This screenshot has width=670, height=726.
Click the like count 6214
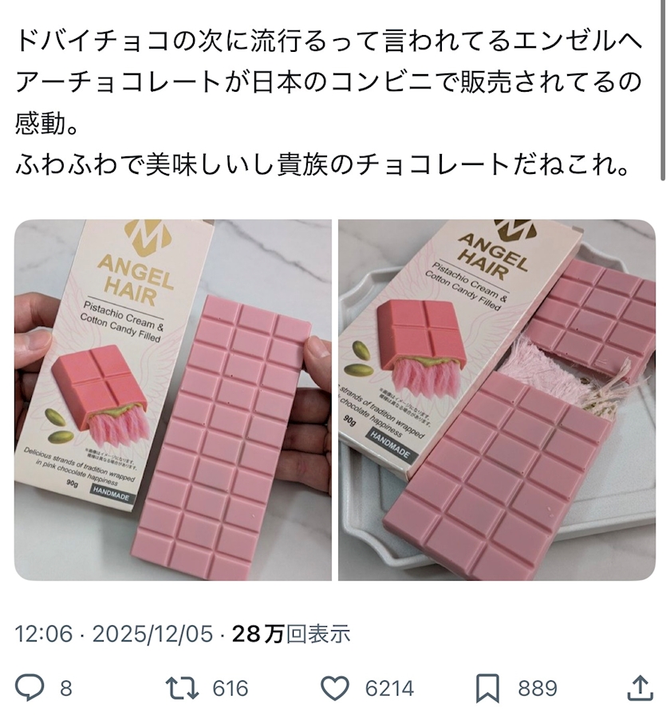pyautogui.click(x=389, y=689)
